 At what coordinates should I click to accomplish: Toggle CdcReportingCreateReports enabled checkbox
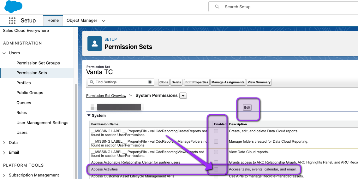(x=216, y=131)
